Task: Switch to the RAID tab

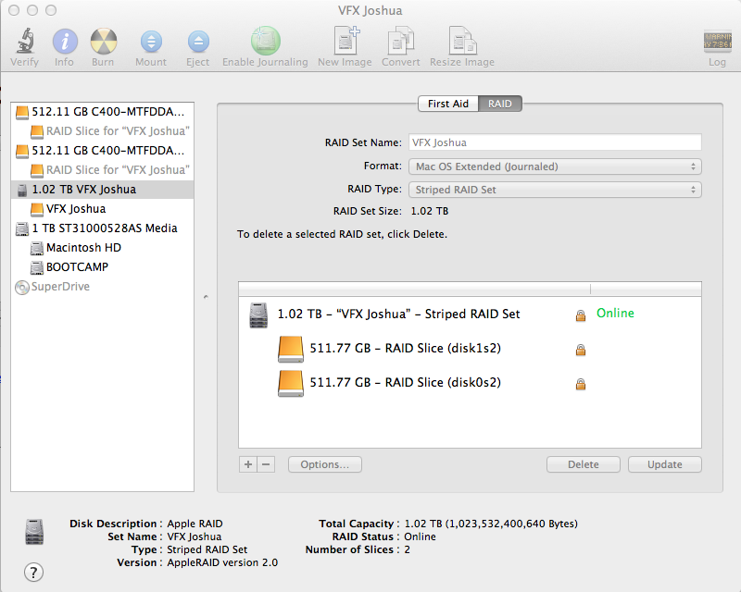Action: tap(500, 104)
